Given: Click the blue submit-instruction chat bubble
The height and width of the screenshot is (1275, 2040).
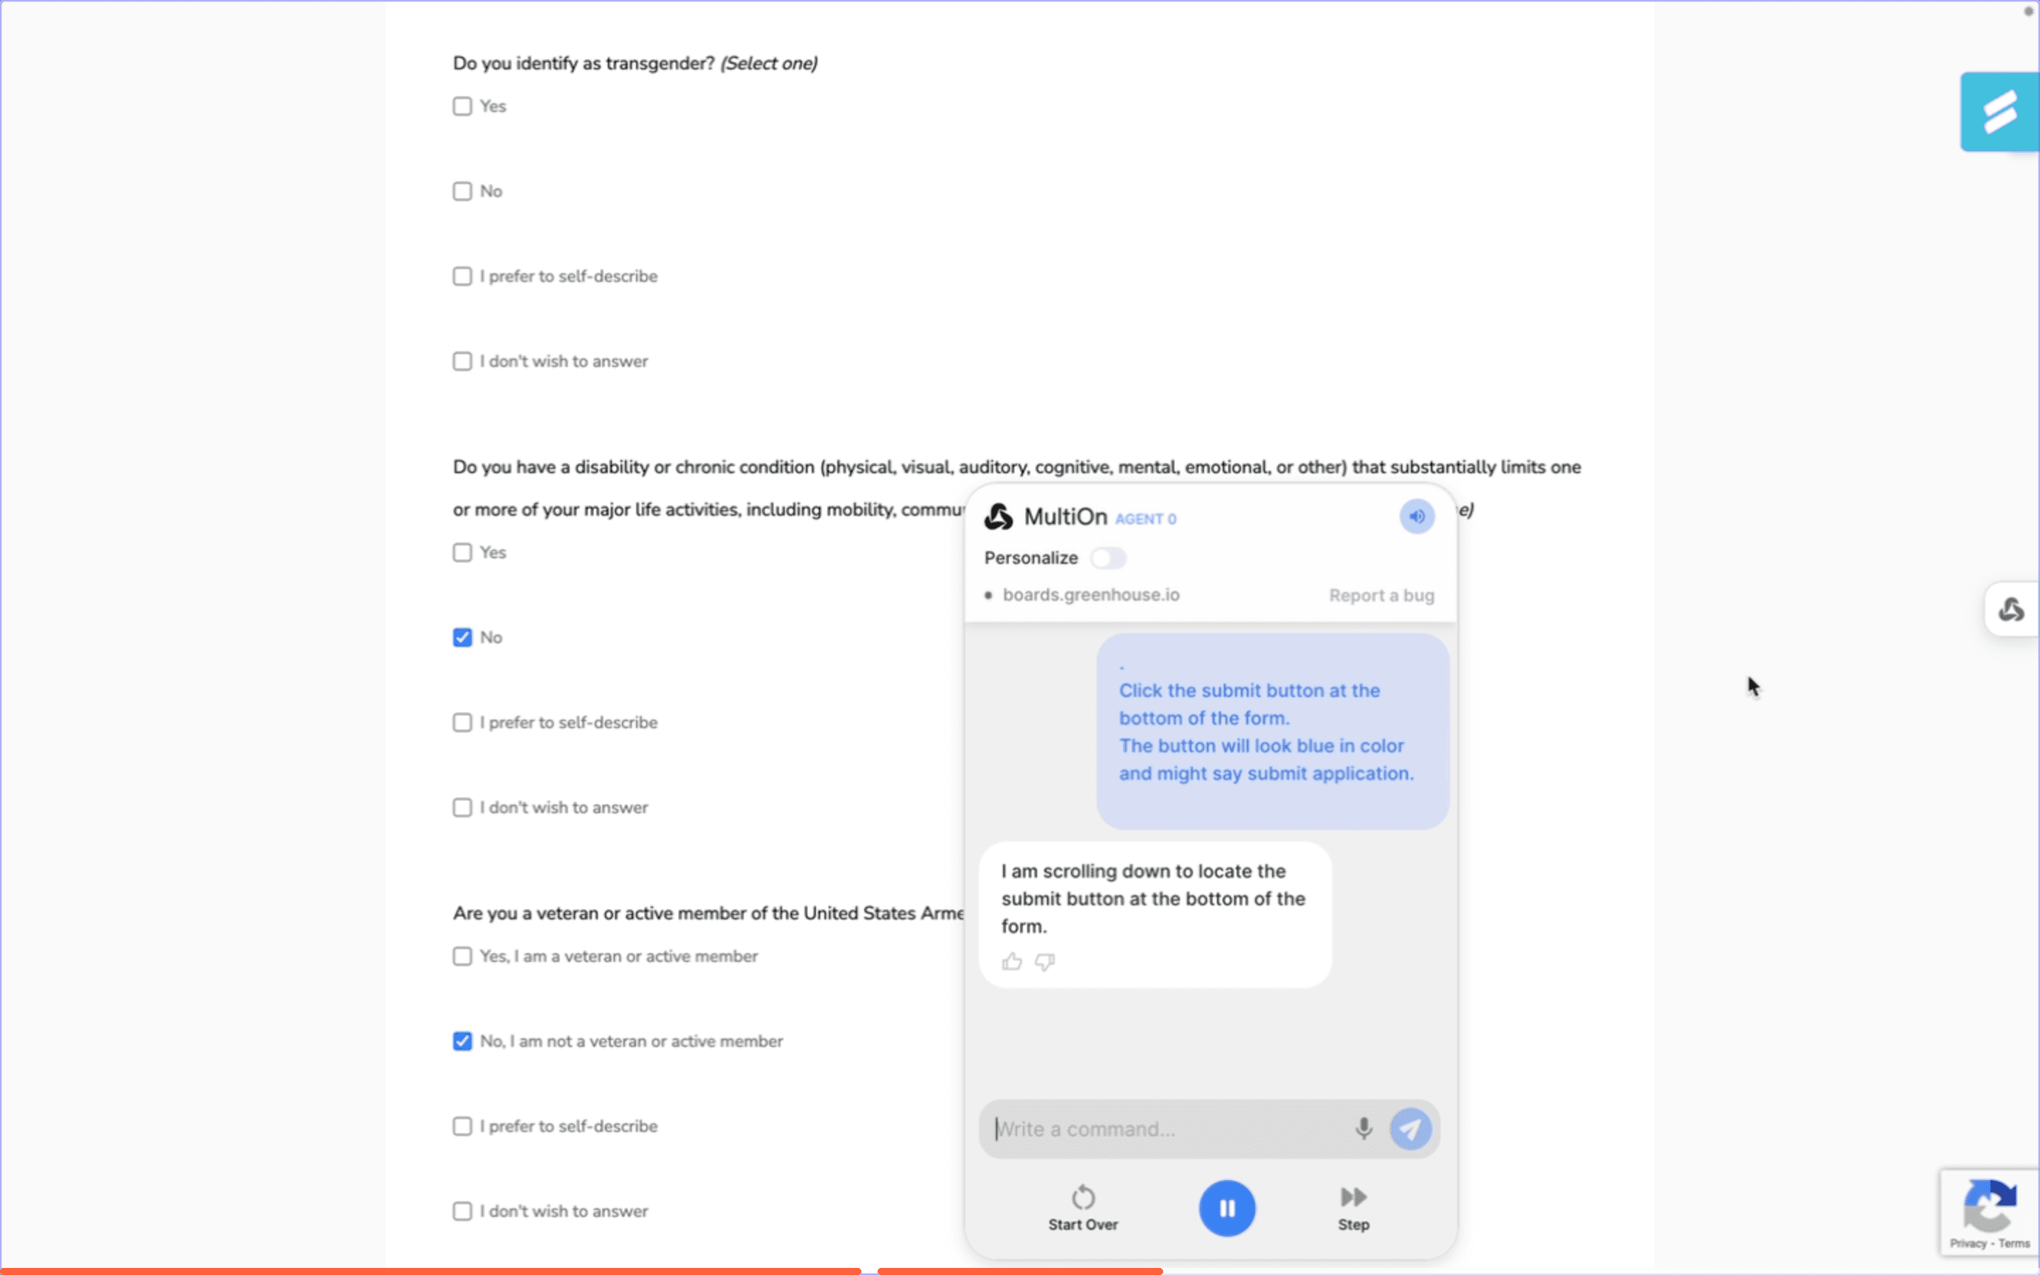Looking at the screenshot, I should [1272, 731].
